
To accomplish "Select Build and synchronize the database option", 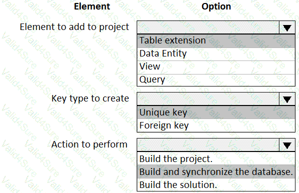I will [216, 171].
